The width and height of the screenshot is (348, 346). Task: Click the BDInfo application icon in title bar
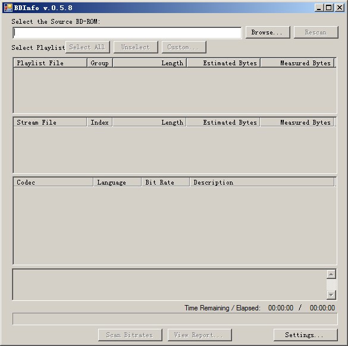tap(8, 8)
